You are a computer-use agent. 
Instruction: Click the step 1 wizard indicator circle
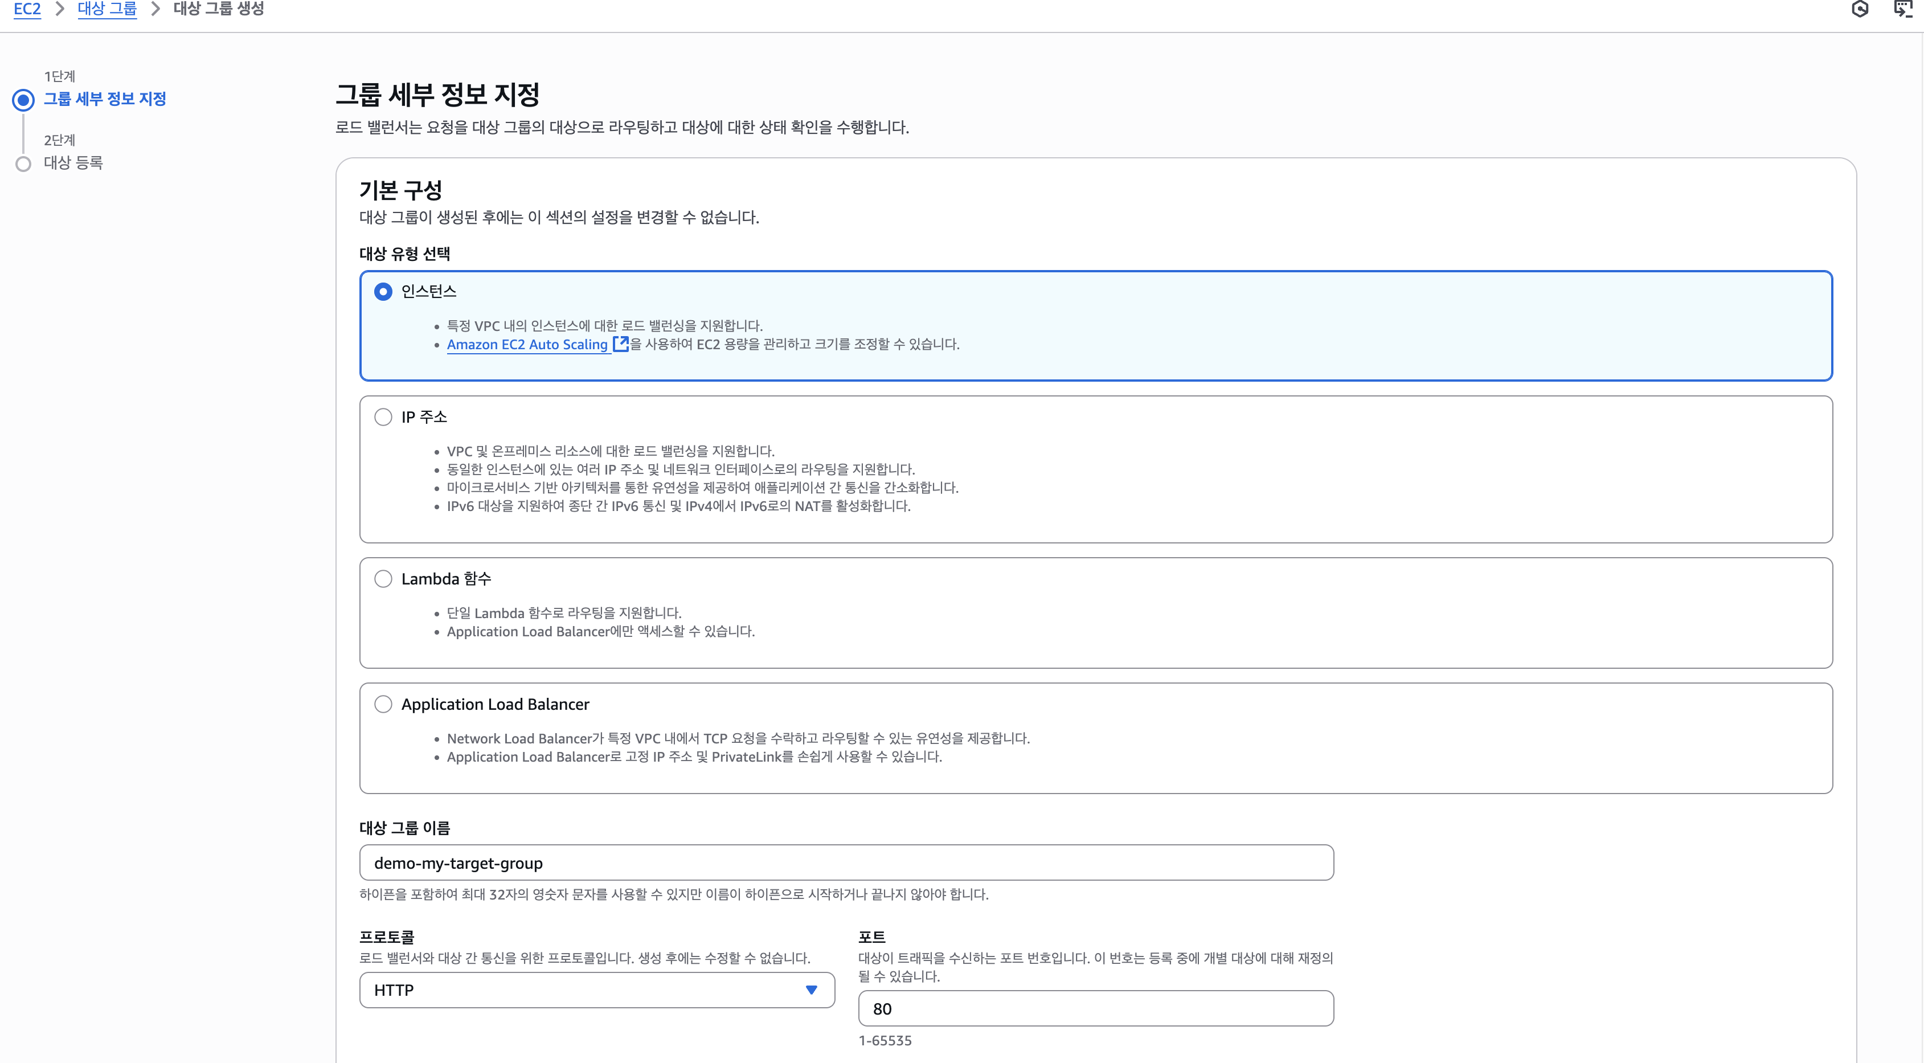(24, 99)
